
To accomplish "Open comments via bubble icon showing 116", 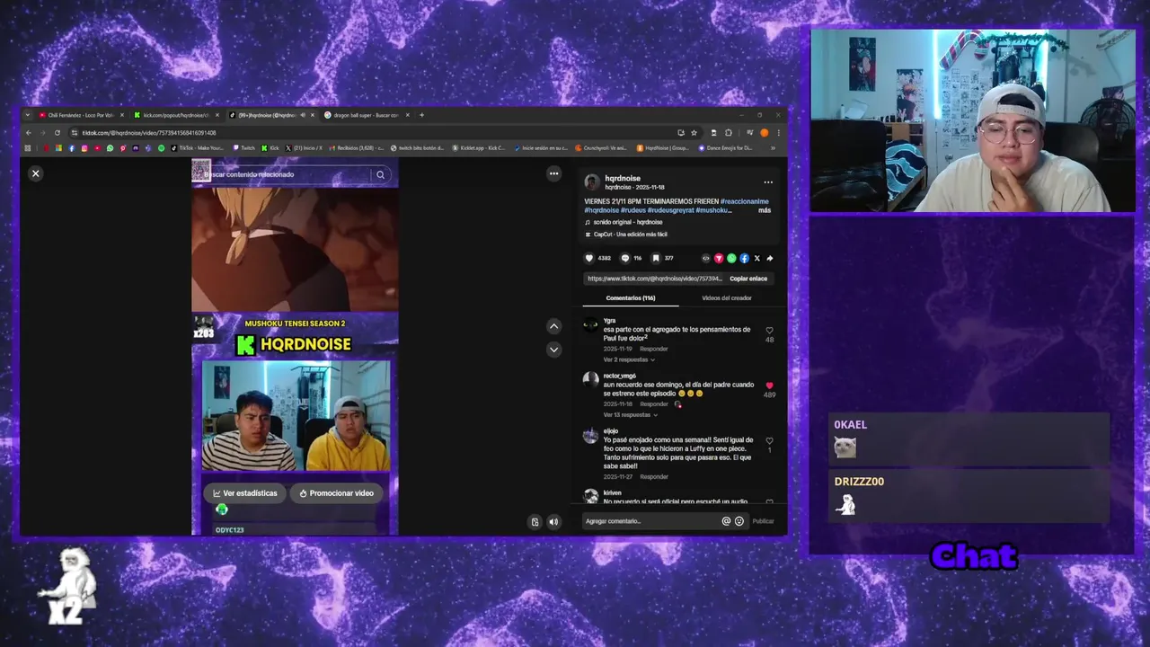I will (x=624, y=258).
